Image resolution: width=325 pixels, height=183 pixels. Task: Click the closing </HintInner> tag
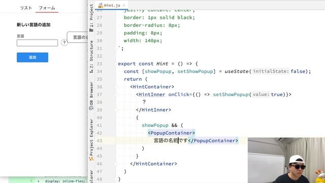(153, 110)
